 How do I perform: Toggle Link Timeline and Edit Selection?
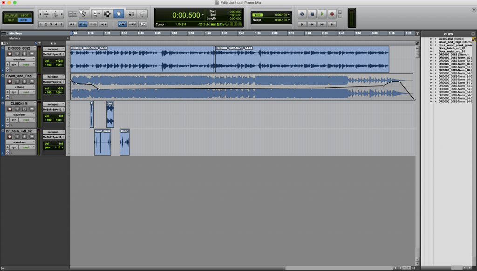[x=83, y=24]
